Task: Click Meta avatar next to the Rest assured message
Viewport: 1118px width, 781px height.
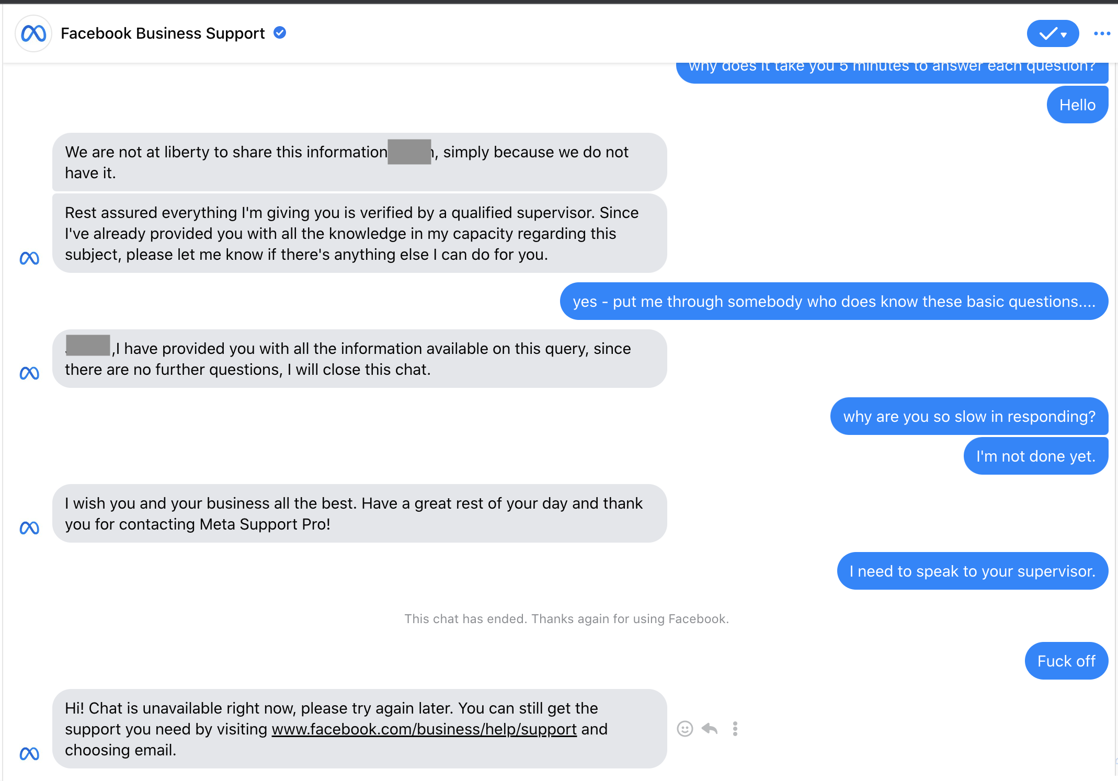Action: [29, 258]
